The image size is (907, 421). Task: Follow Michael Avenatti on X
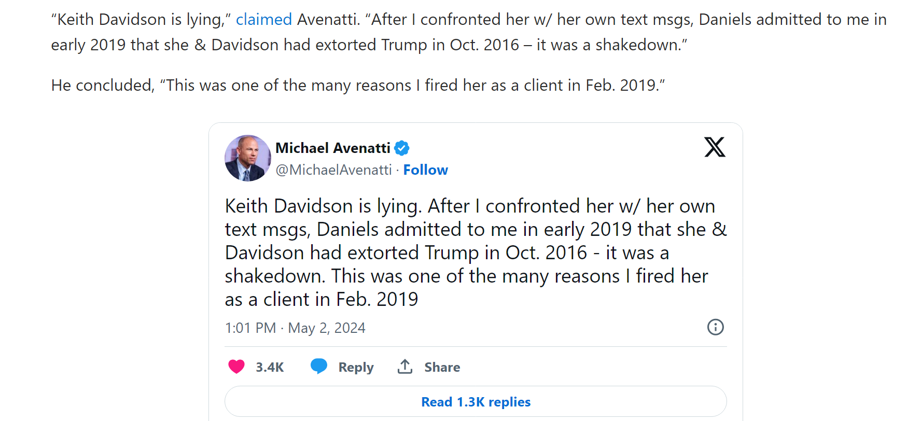426,170
